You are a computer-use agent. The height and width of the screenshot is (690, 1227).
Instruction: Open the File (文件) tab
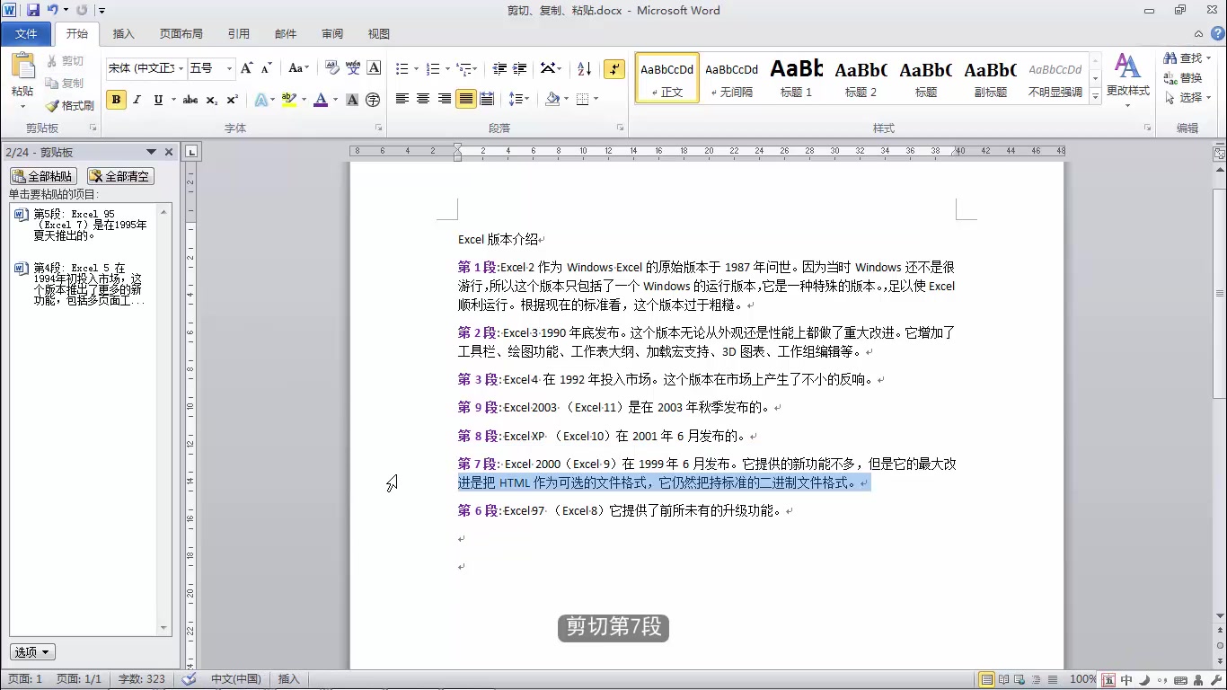26,33
